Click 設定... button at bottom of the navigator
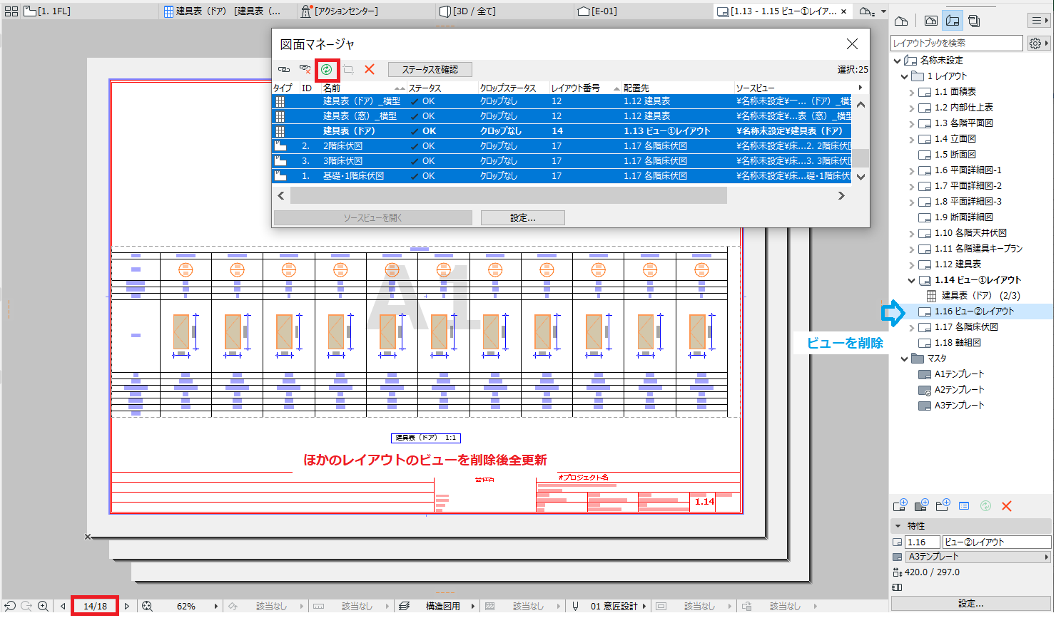This screenshot has height=618, width=1056. click(x=970, y=603)
